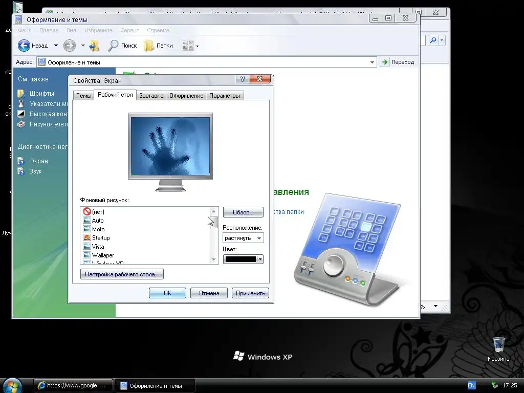Click the system tray icon next to the clock

tap(495, 385)
